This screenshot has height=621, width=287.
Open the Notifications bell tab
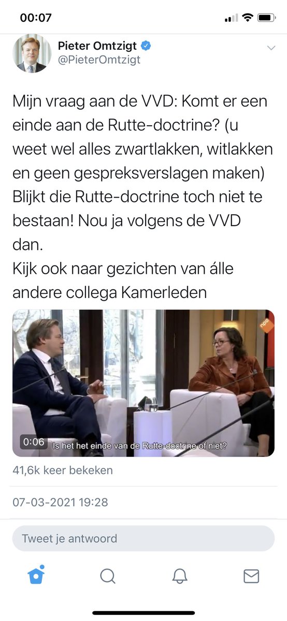tap(180, 576)
